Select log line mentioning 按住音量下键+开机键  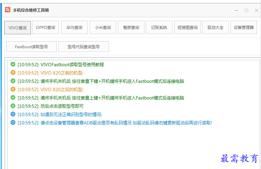(x=101, y=81)
